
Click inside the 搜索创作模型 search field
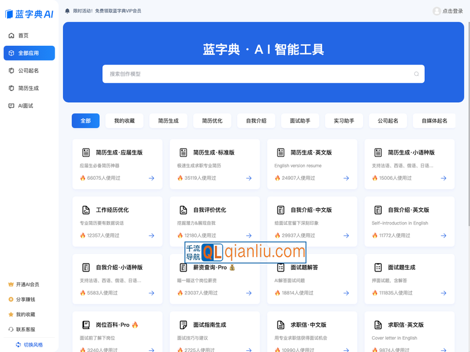coord(235,73)
